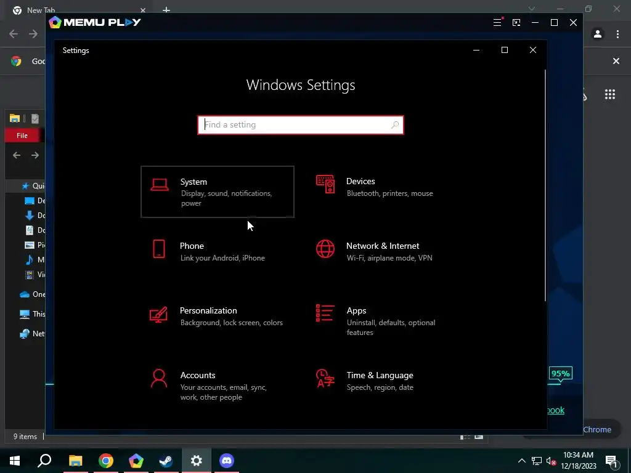Screen dimensions: 631x473
Task: Click the New Tab close X in Chrome
Action: click(x=143, y=10)
